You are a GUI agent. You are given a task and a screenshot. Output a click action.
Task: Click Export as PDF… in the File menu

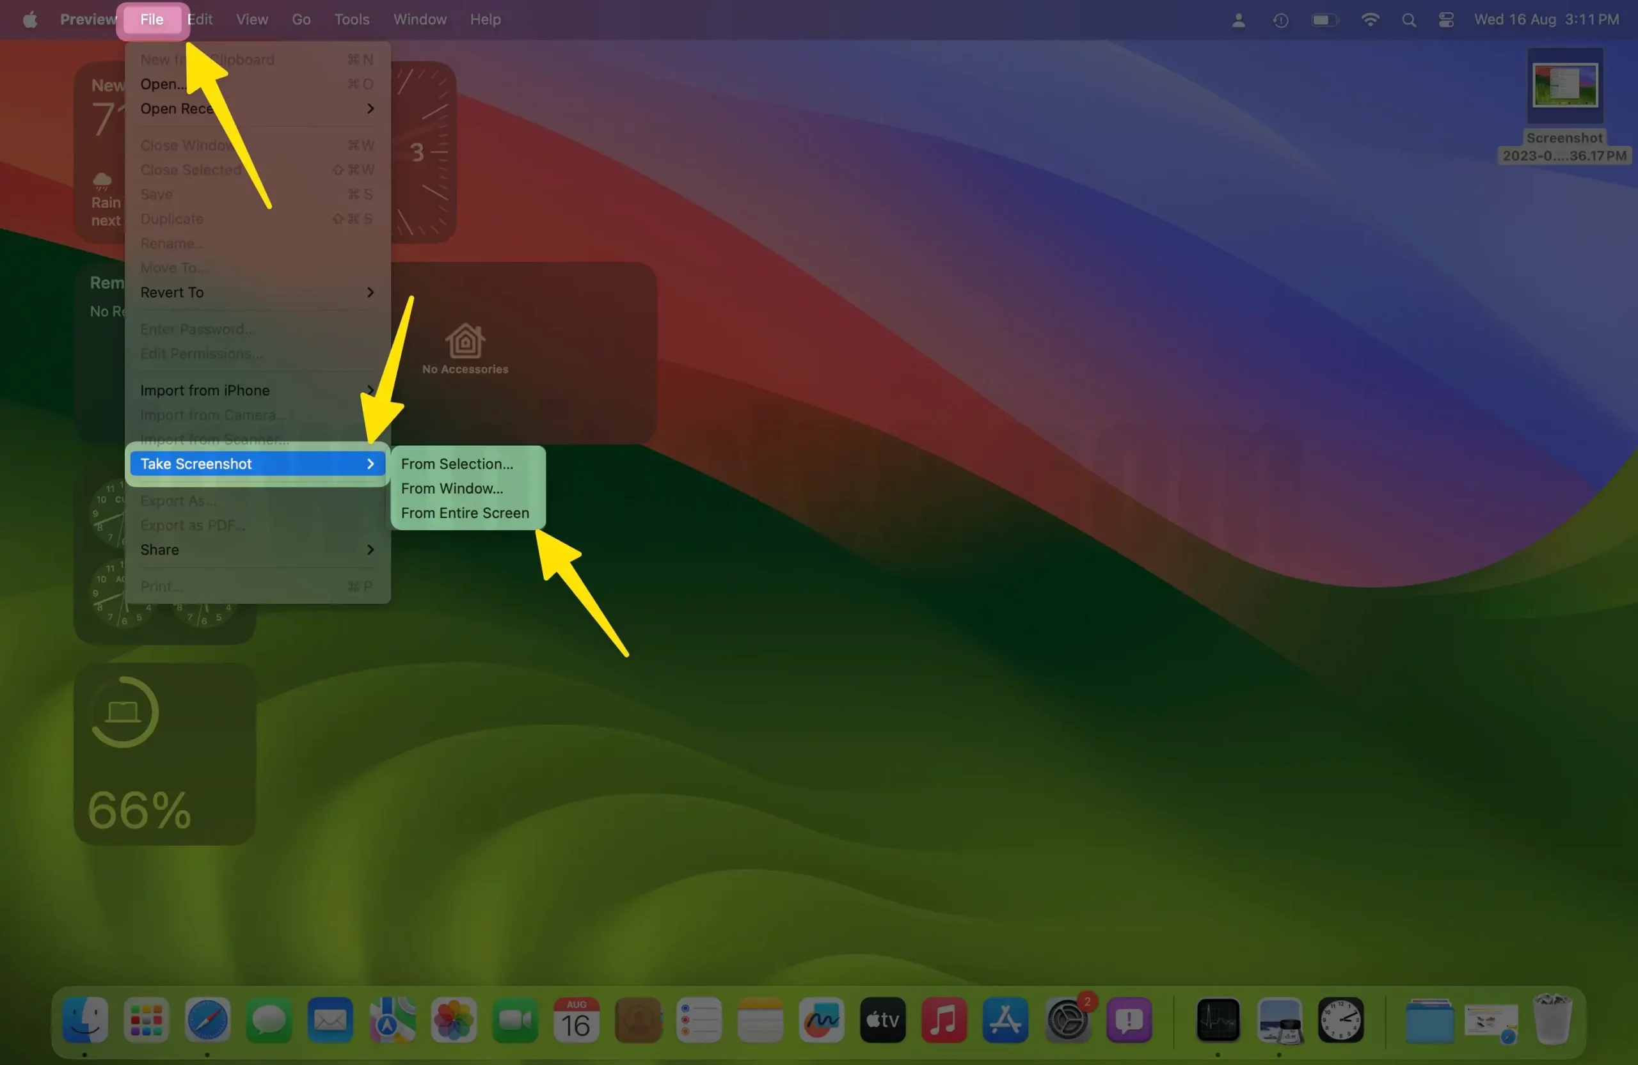257,525
